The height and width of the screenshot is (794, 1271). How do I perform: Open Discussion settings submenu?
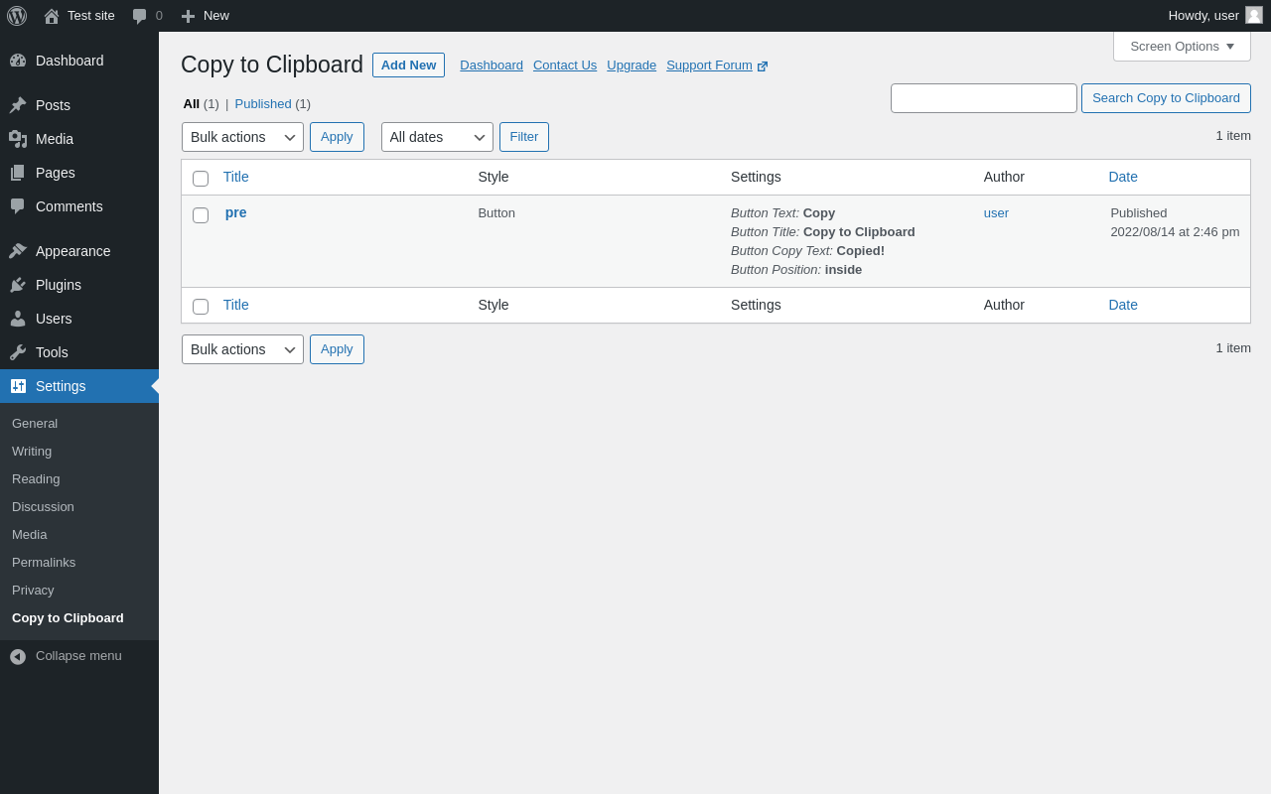pos(43,507)
